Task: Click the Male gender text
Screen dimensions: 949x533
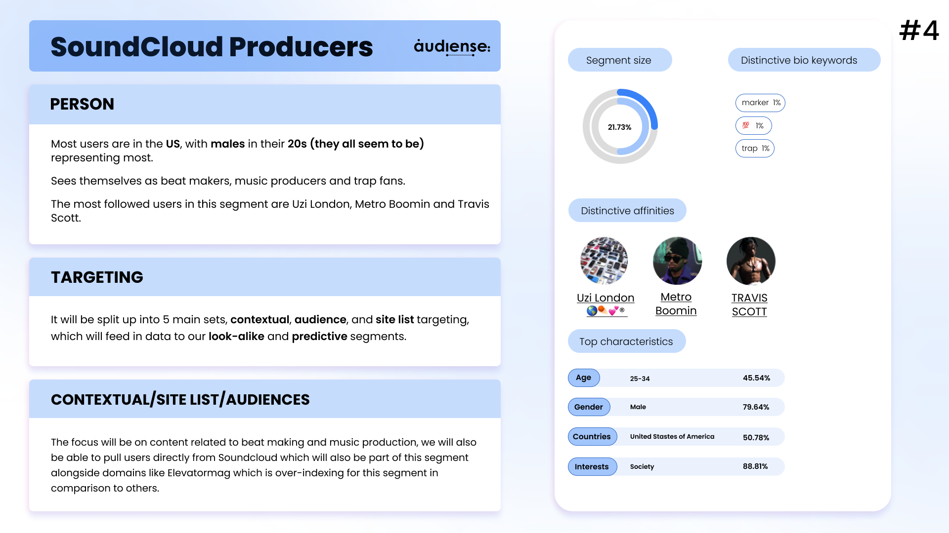Action: 638,407
